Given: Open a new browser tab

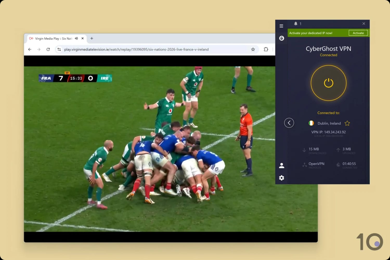Looking at the screenshot, I should click(x=92, y=38).
